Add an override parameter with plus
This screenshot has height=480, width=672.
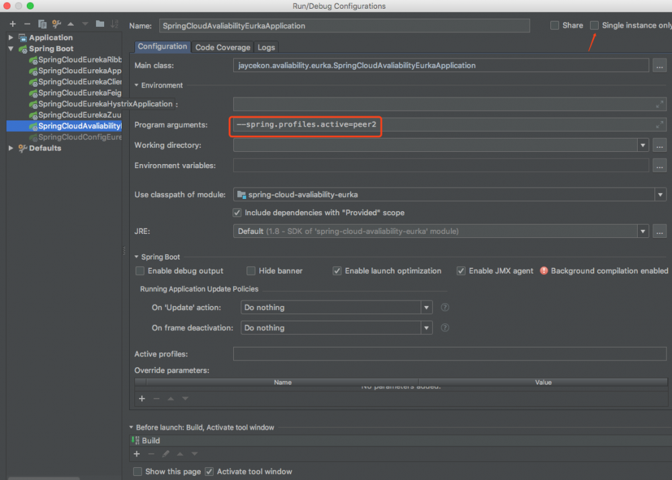[142, 399]
